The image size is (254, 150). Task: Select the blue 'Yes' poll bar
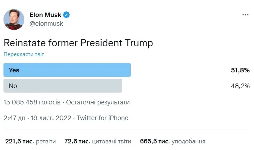tap(67, 70)
